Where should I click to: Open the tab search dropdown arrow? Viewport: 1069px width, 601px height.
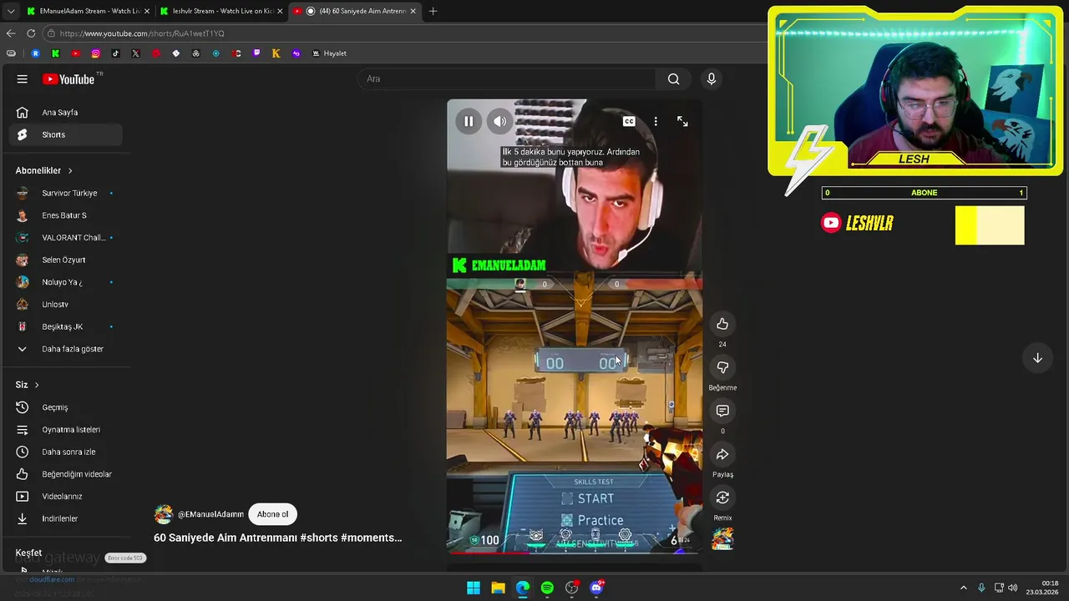point(10,11)
